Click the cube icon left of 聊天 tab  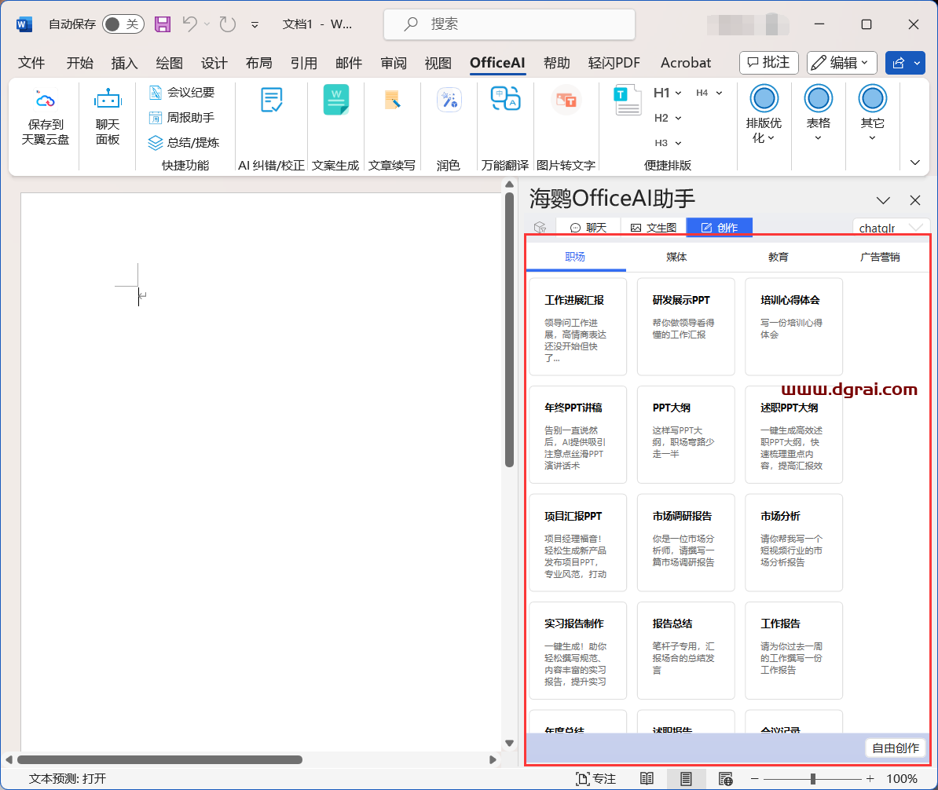pos(540,228)
